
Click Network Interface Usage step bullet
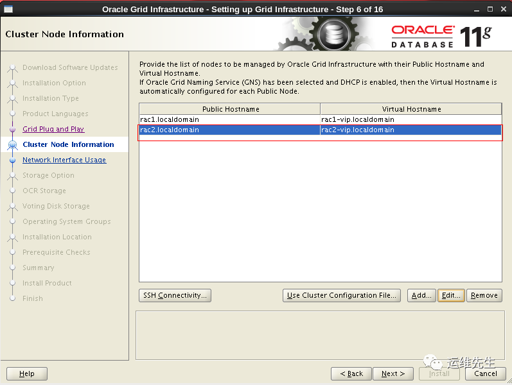coord(12,160)
